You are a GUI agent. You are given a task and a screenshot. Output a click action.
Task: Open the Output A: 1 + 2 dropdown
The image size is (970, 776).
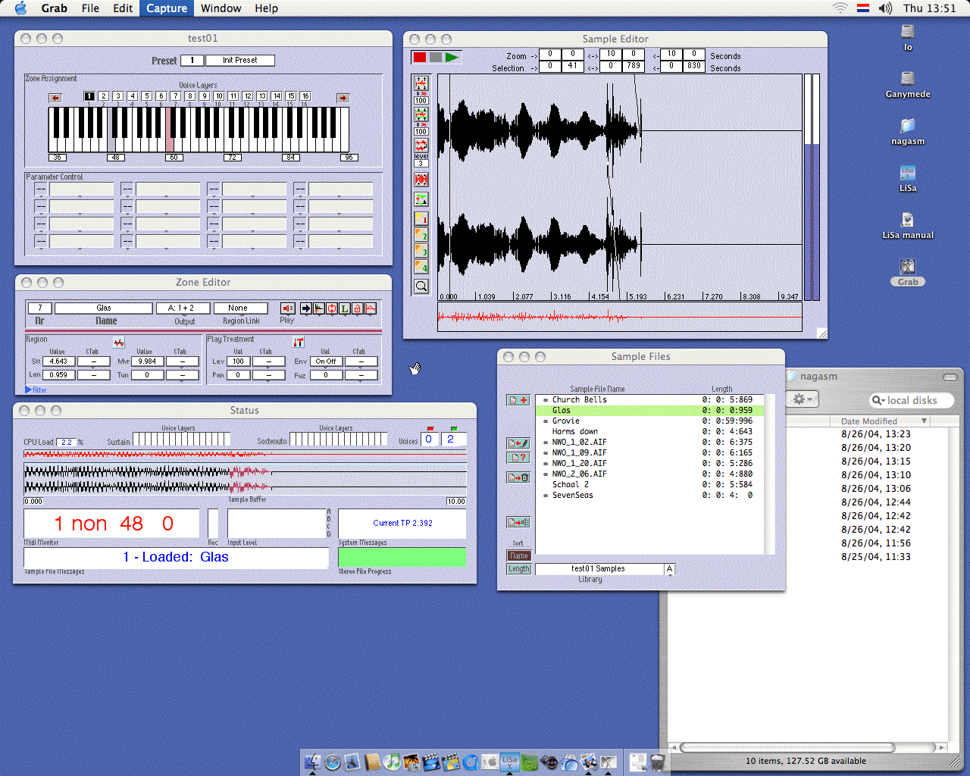click(x=182, y=308)
